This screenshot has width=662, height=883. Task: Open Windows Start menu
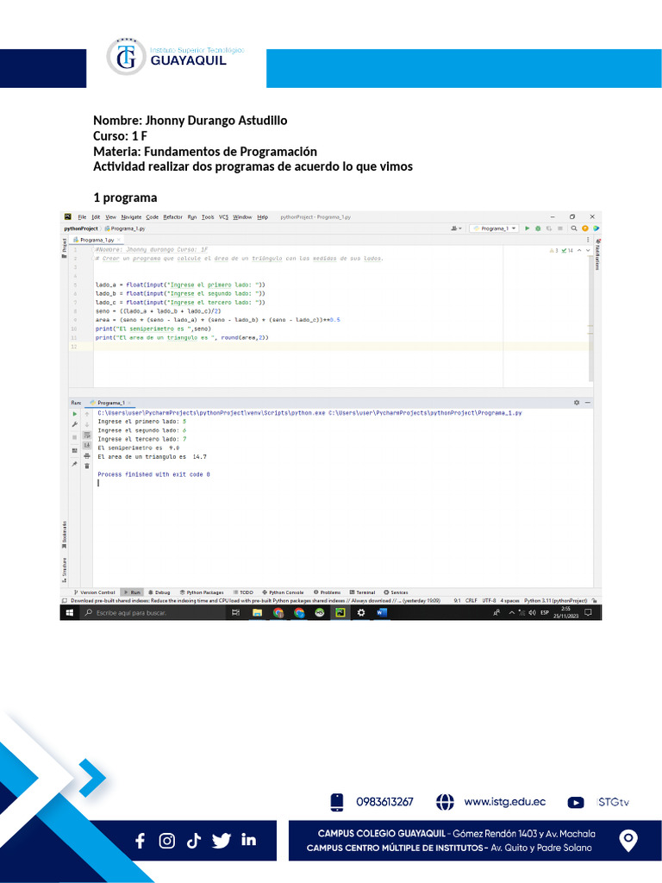70,613
